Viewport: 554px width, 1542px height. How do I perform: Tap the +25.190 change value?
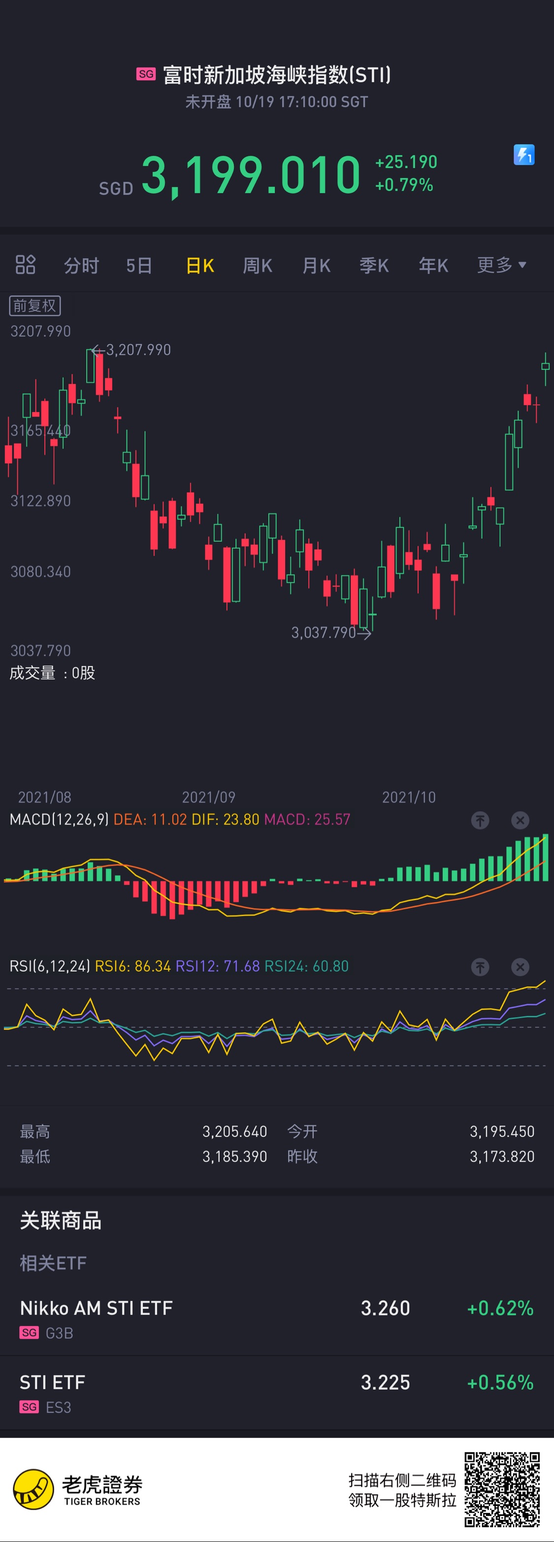click(x=406, y=162)
